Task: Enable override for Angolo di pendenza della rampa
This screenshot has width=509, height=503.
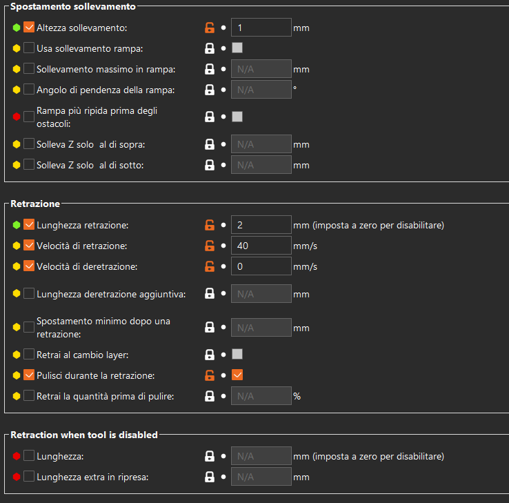Action: pyautogui.click(x=29, y=90)
